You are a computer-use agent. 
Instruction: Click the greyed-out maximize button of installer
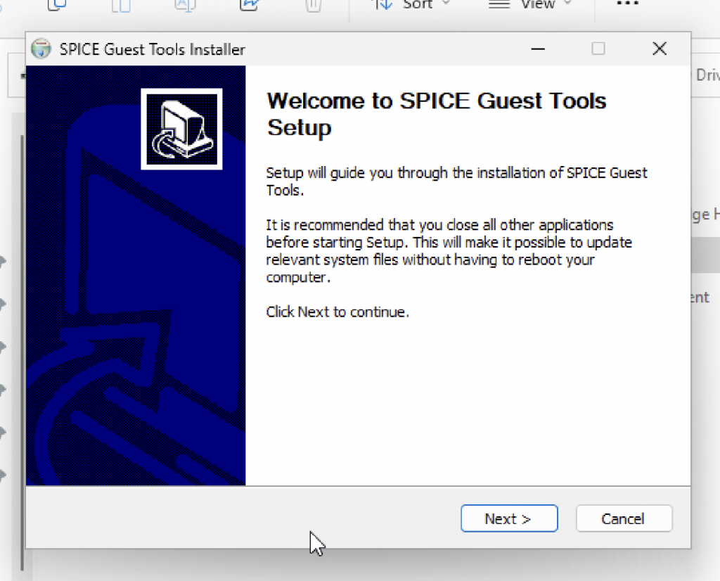[x=598, y=49]
